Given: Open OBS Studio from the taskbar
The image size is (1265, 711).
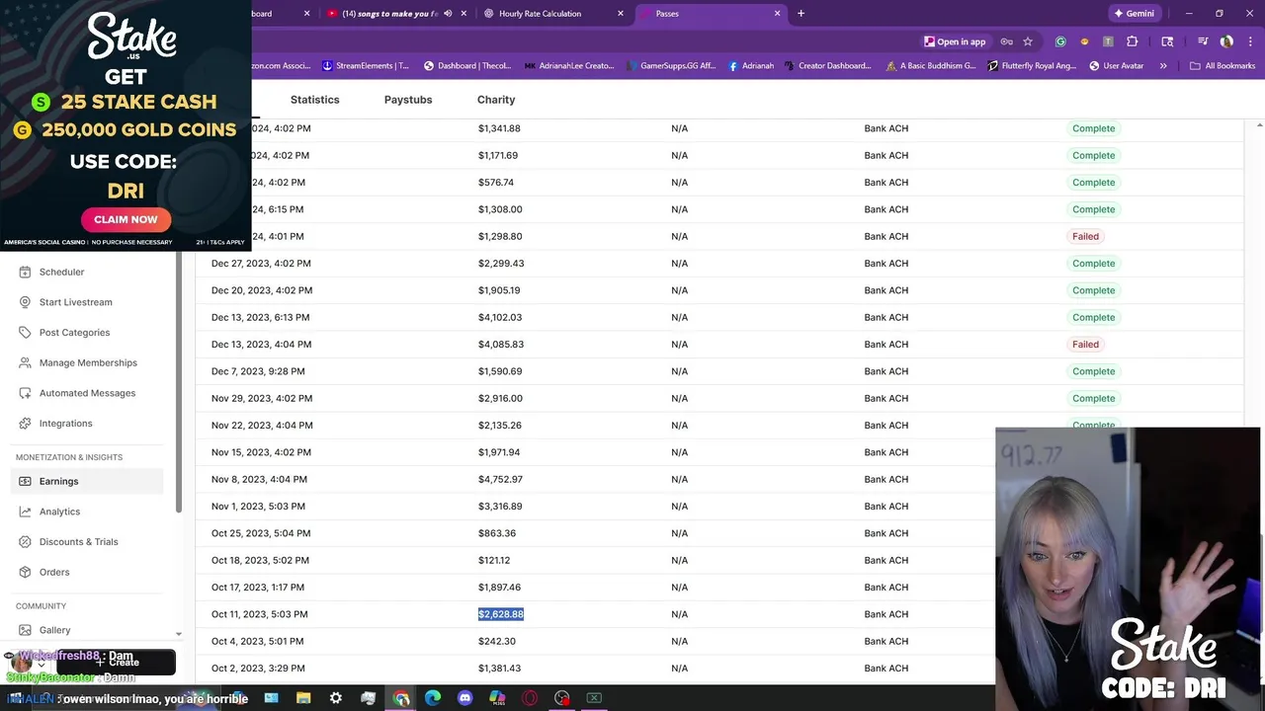Looking at the screenshot, I should pos(562,698).
